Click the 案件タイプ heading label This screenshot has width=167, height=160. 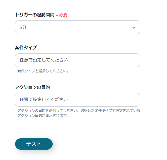tap(26, 48)
